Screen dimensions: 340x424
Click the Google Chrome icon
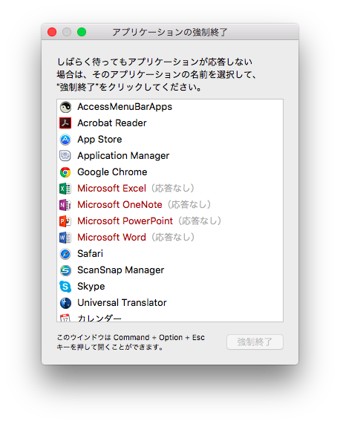[x=65, y=172]
